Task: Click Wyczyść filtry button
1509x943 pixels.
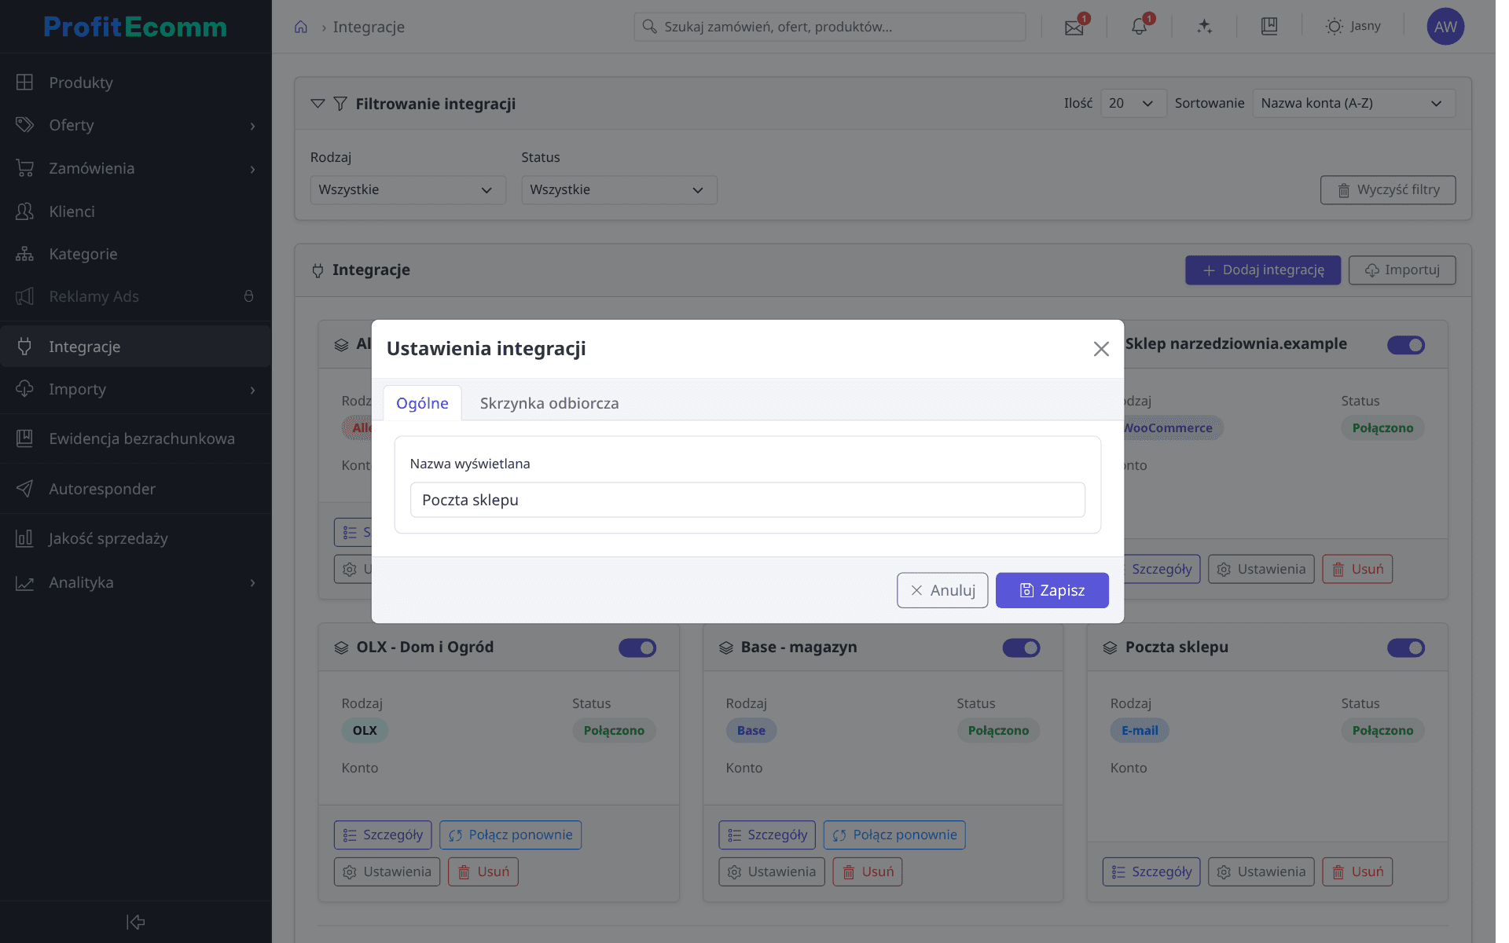Action: [x=1388, y=189]
